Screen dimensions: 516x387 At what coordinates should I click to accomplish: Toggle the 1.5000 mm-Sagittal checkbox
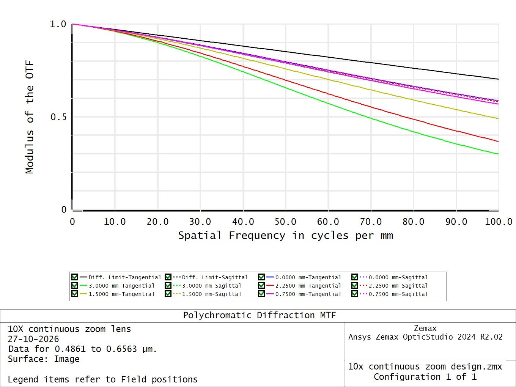coord(168,294)
